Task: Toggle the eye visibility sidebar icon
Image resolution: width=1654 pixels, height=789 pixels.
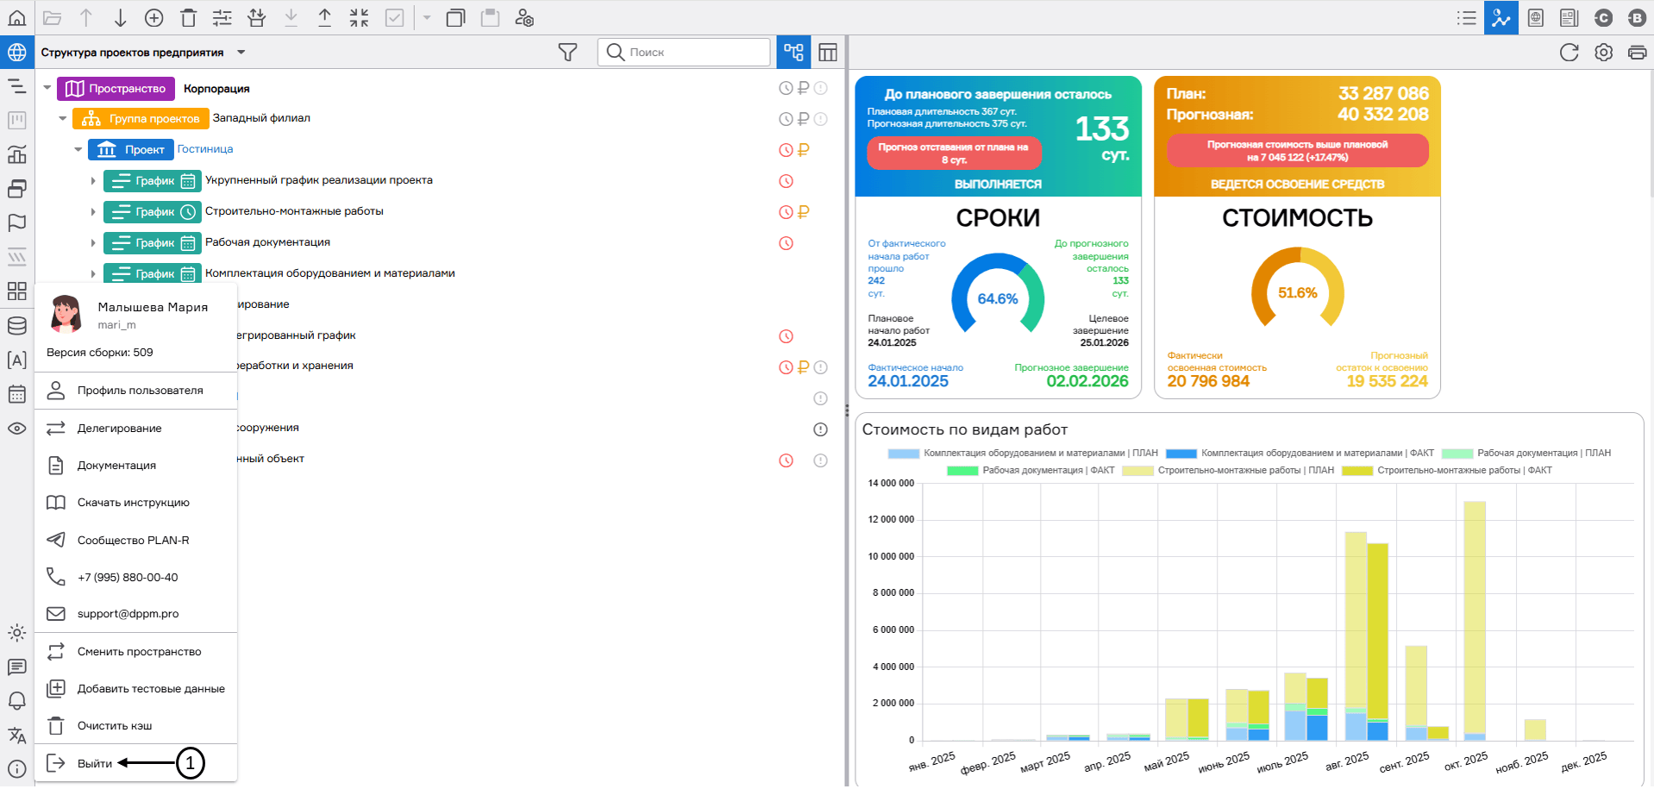Action: pos(16,429)
